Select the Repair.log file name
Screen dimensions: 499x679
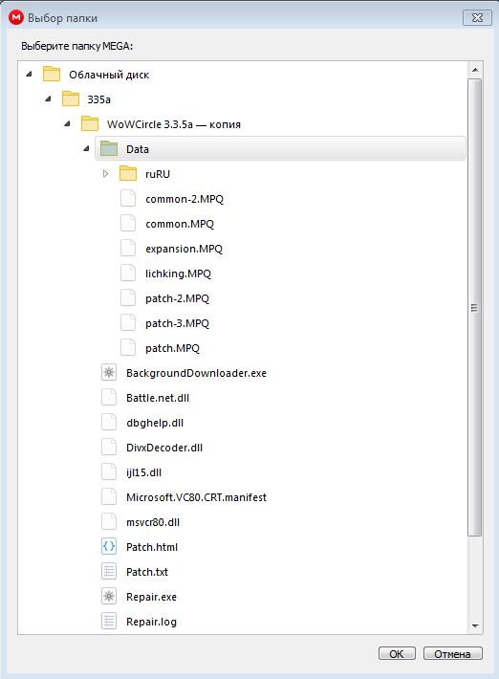coord(151,622)
